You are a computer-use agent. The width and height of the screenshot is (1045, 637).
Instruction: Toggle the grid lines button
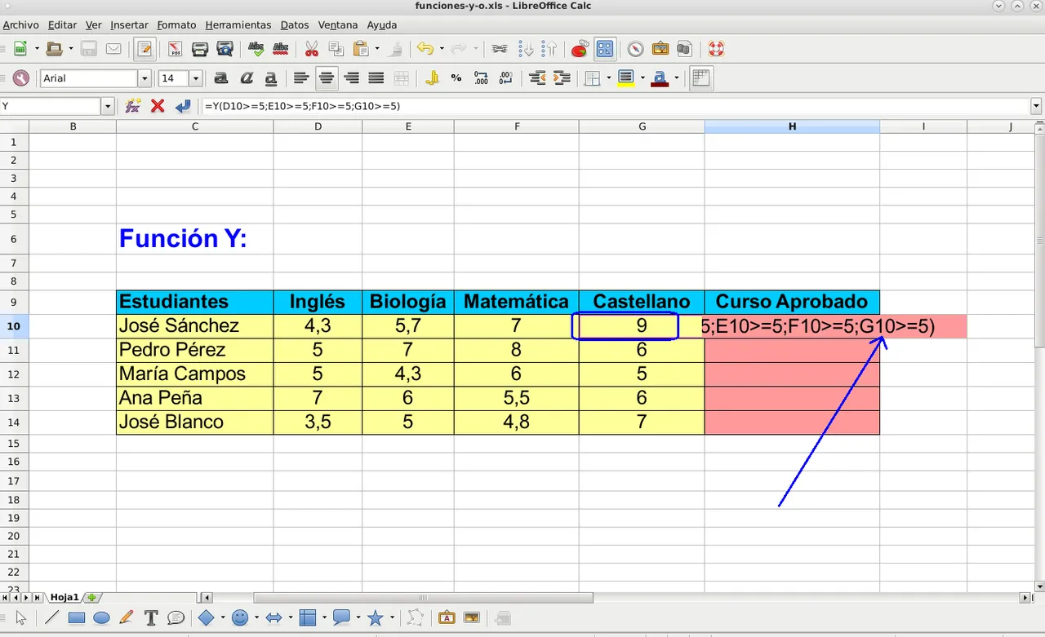point(700,78)
